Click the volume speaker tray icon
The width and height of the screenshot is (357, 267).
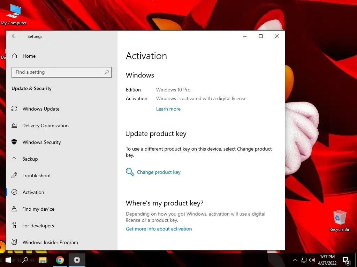(x=312, y=260)
